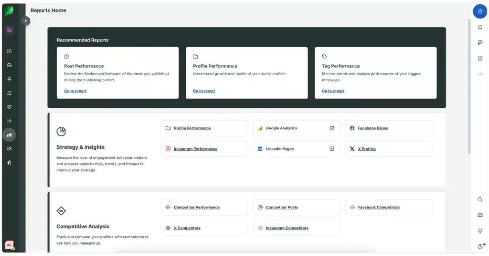
Task: Open the purple folder icon in sidebar
Action: coord(10,30)
